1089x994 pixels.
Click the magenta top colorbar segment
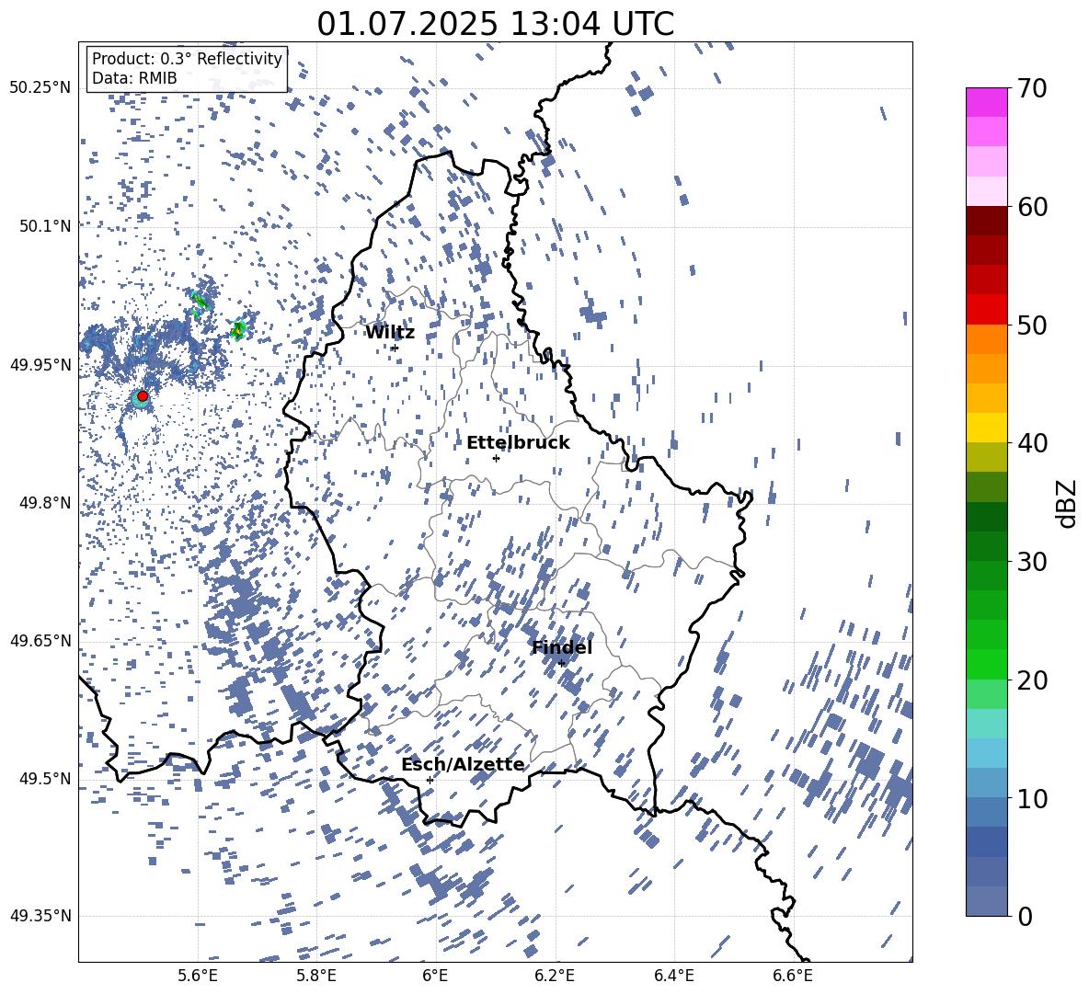tap(986, 103)
